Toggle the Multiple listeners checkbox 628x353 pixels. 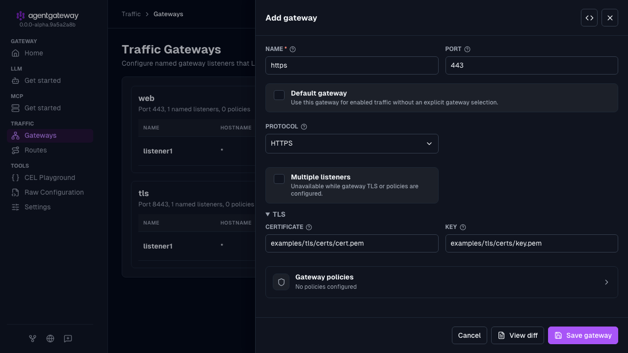(279, 179)
